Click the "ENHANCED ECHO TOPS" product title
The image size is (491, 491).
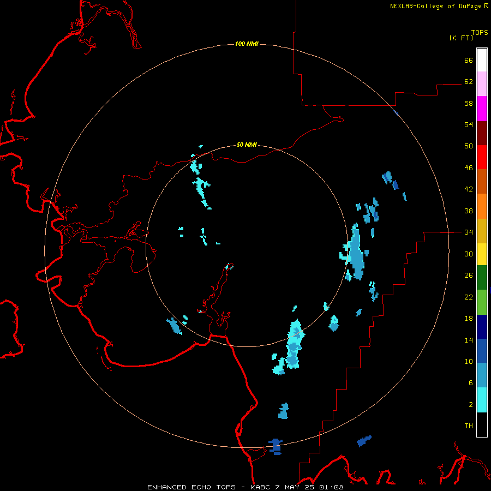(191, 487)
